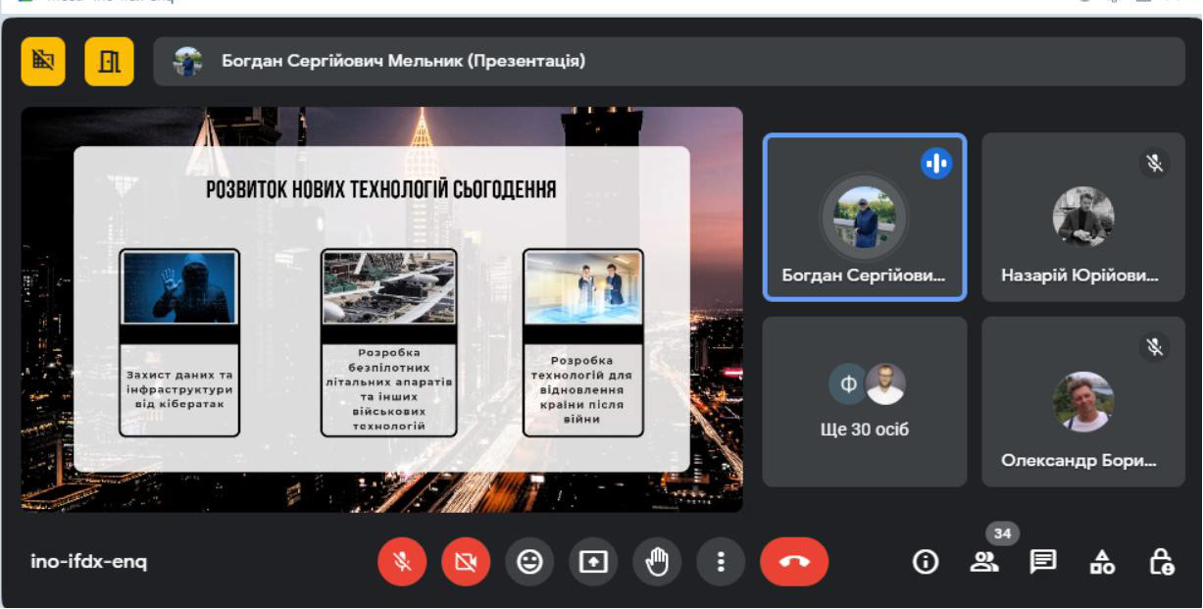Open the emoji reactions panel
This screenshot has width=1203, height=609.
(x=530, y=562)
